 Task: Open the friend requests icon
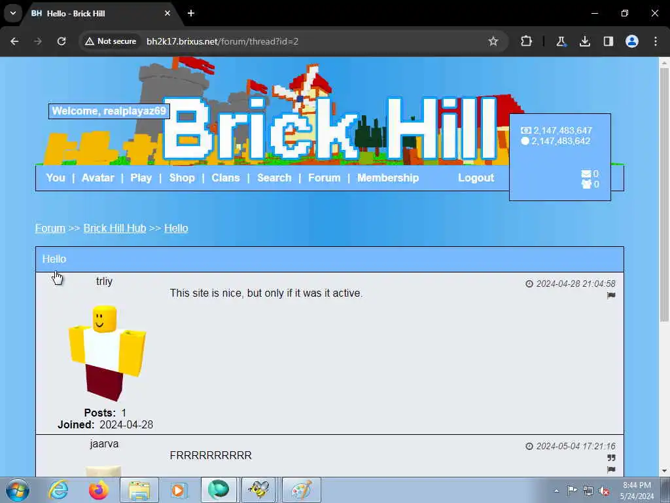(586, 184)
